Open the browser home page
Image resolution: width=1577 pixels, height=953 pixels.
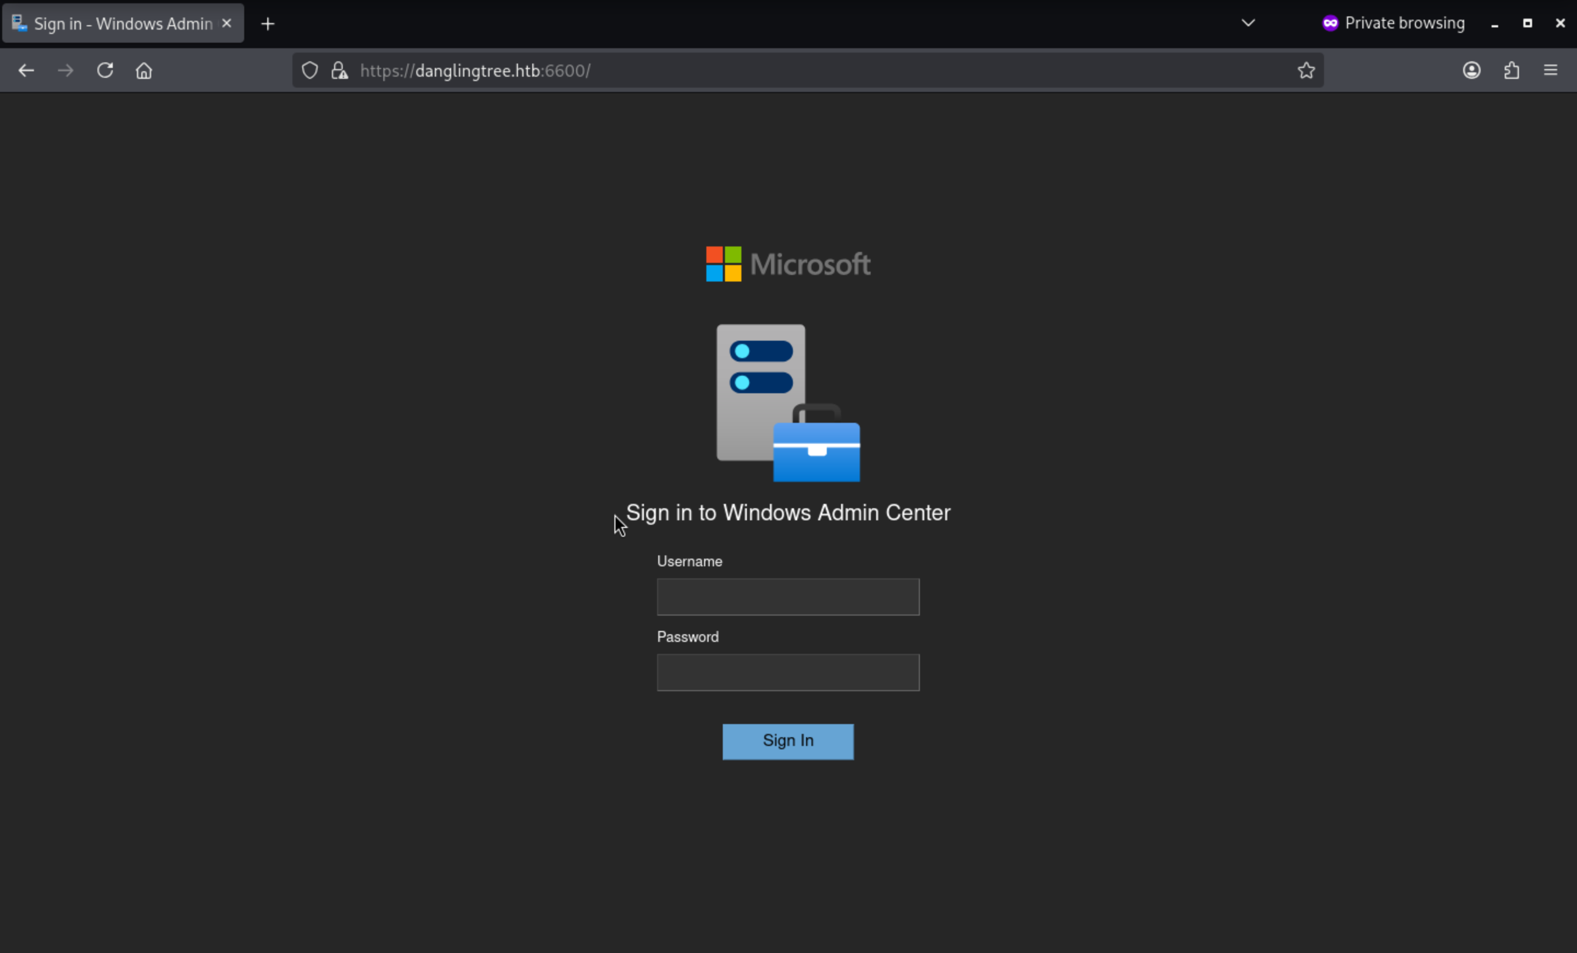click(x=144, y=71)
